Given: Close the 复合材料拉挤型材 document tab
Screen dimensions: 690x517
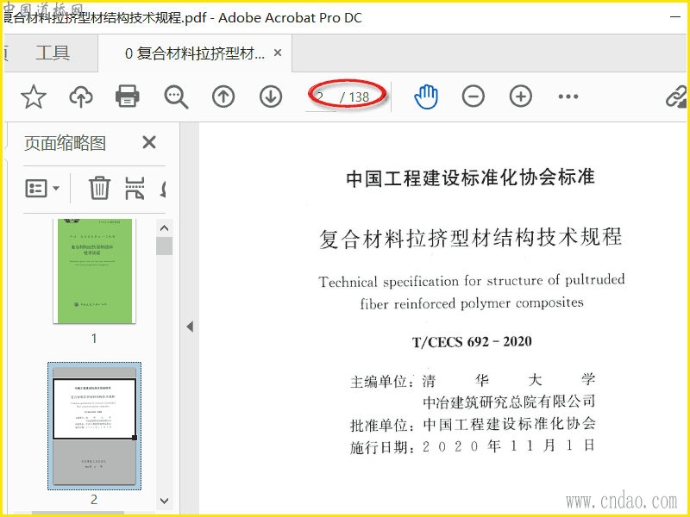Looking at the screenshot, I should click(x=278, y=53).
